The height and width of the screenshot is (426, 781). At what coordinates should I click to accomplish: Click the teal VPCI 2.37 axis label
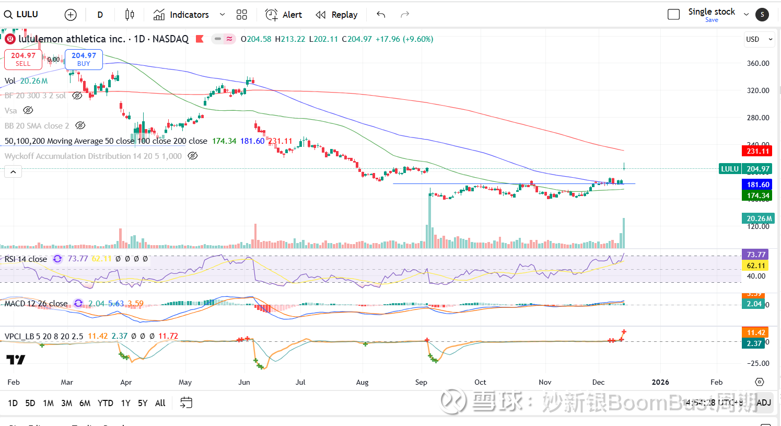[754, 343]
